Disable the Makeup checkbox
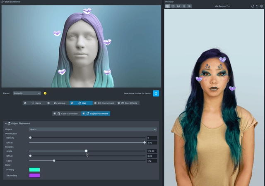This screenshot has width=265, height=186. pyautogui.click(x=48, y=103)
